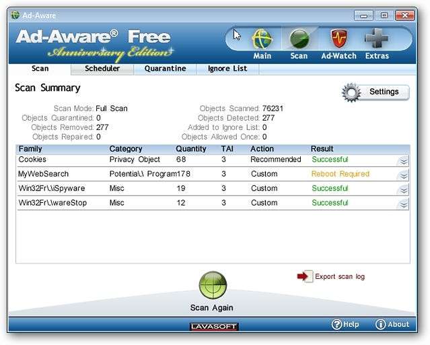The width and height of the screenshot is (430, 345).
Task: Sort by the Category column header
Action: pyautogui.click(x=126, y=149)
